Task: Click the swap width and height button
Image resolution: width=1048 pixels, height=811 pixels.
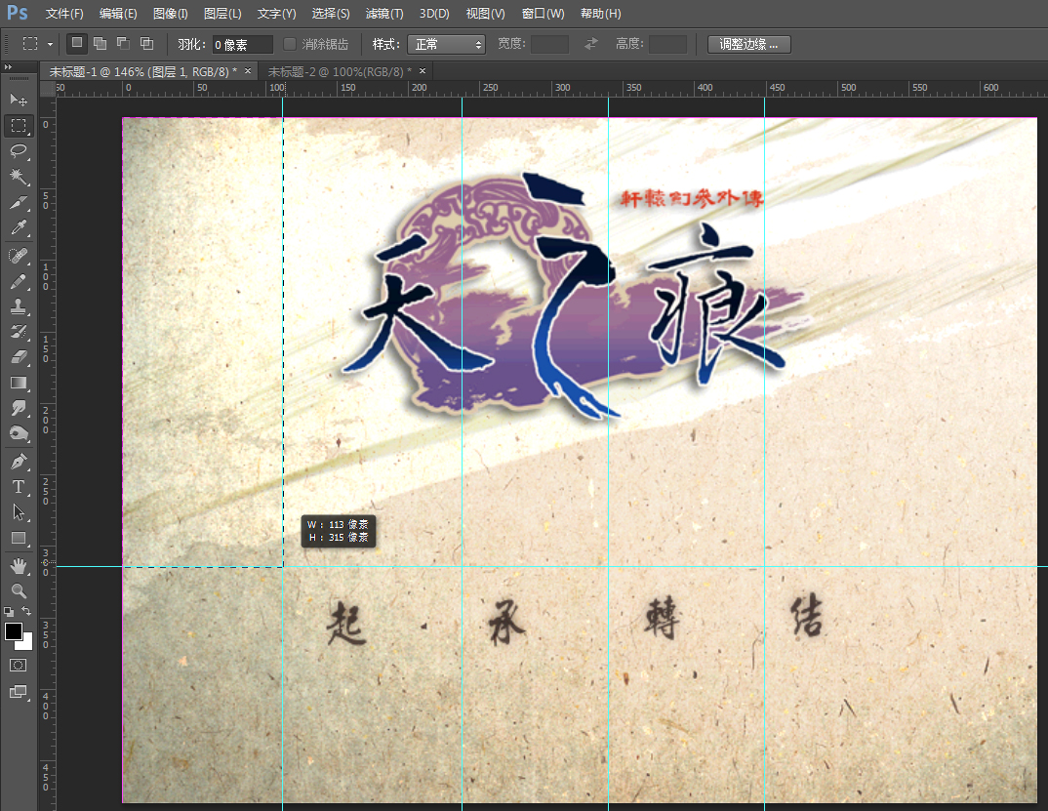Action: tap(590, 44)
